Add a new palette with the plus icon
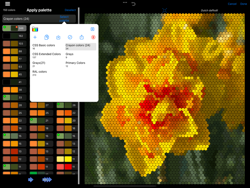 35,37
